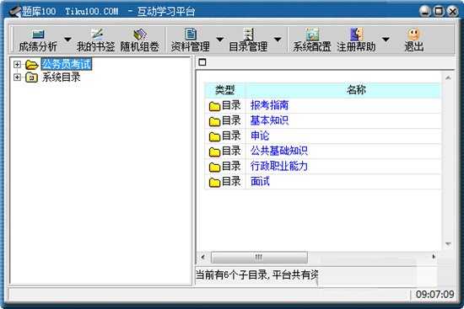Viewport: 464px width, 309px height.
Task: Minimize the 题库100 window
Action: [425, 11]
